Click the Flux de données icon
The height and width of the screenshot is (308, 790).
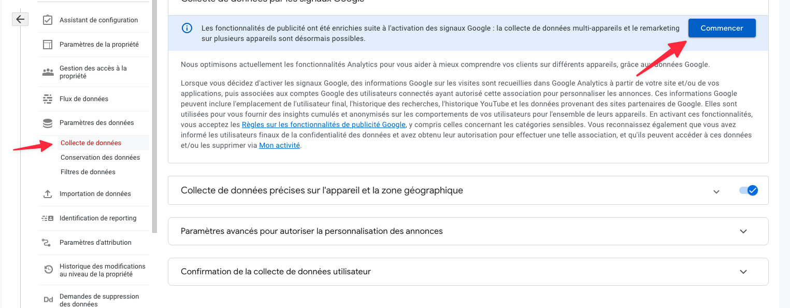point(48,99)
